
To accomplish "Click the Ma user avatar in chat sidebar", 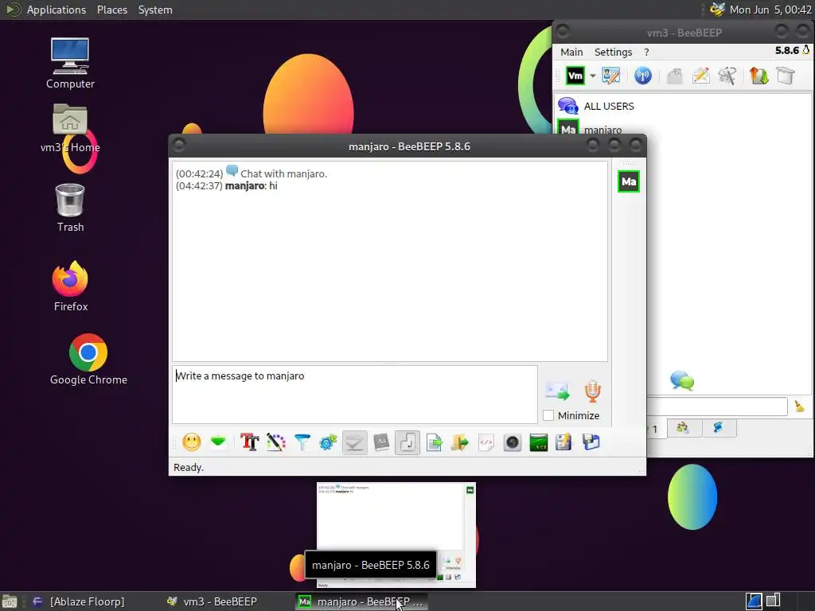I will click(x=629, y=182).
